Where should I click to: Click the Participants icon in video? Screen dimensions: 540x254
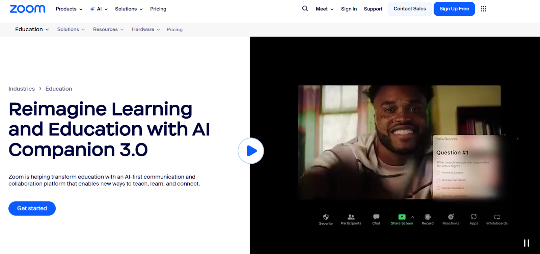pos(351,217)
